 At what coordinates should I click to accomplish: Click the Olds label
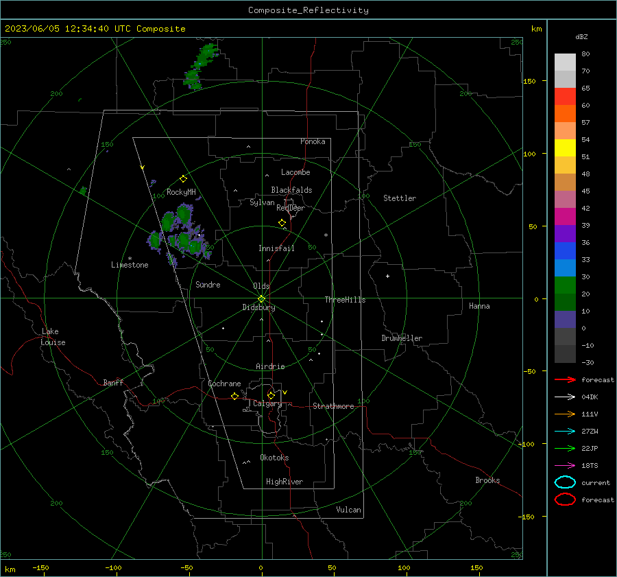[261, 286]
